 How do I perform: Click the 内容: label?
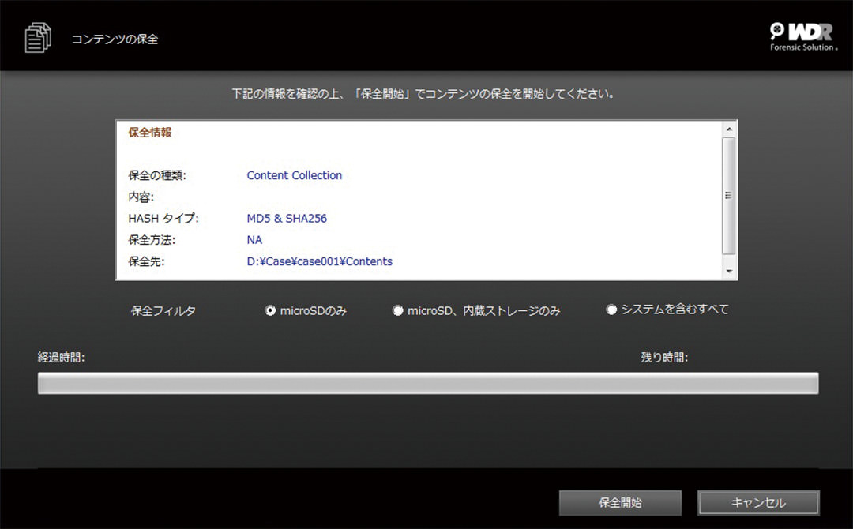click(x=141, y=197)
